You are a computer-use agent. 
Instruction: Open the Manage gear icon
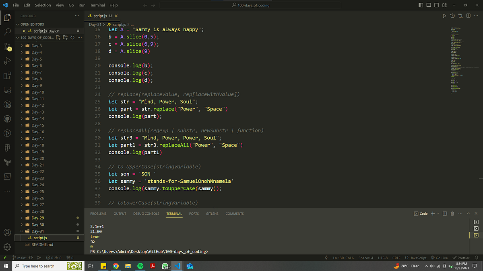pos(7,247)
